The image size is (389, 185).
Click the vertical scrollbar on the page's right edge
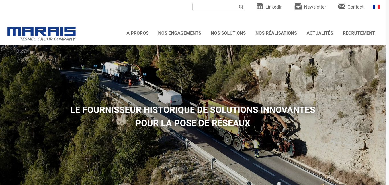pos(387,92)
